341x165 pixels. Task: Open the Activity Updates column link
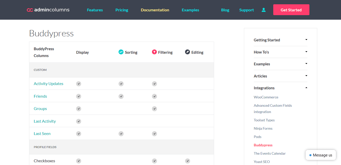[x=49, y=84]
